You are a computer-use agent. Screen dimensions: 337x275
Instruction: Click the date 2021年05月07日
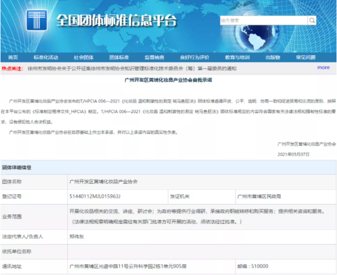click(x=293, y=154)
